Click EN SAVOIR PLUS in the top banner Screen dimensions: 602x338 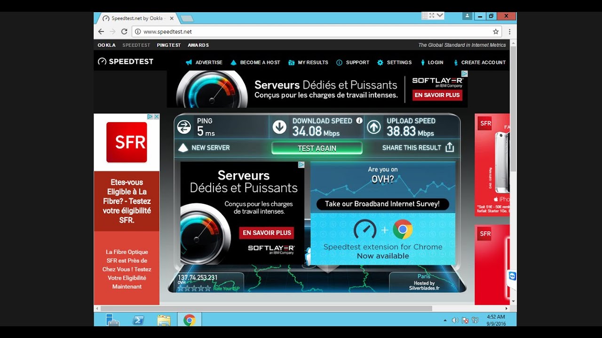(437, 95)
